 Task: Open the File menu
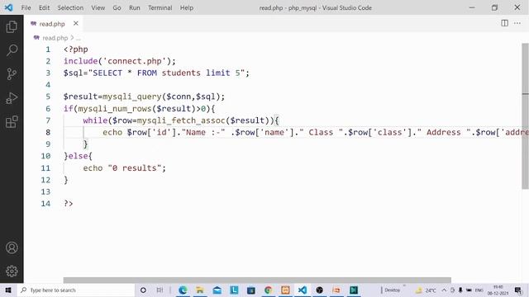(x=26, y=7)
